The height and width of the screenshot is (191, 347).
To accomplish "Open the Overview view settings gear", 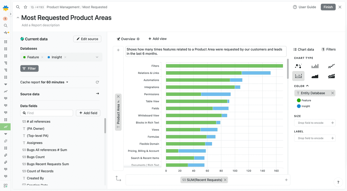I will click(138, 39).
